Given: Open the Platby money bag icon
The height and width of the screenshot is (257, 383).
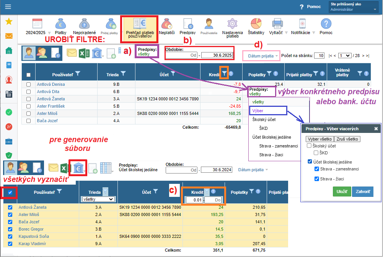Looking at the screenshot, I should pyautogui.click(x=60, y=24).
